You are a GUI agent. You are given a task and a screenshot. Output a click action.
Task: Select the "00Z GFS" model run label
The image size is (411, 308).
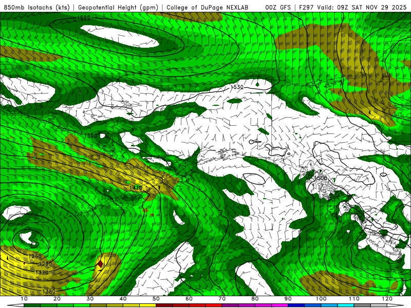click(x=278, y=7)
